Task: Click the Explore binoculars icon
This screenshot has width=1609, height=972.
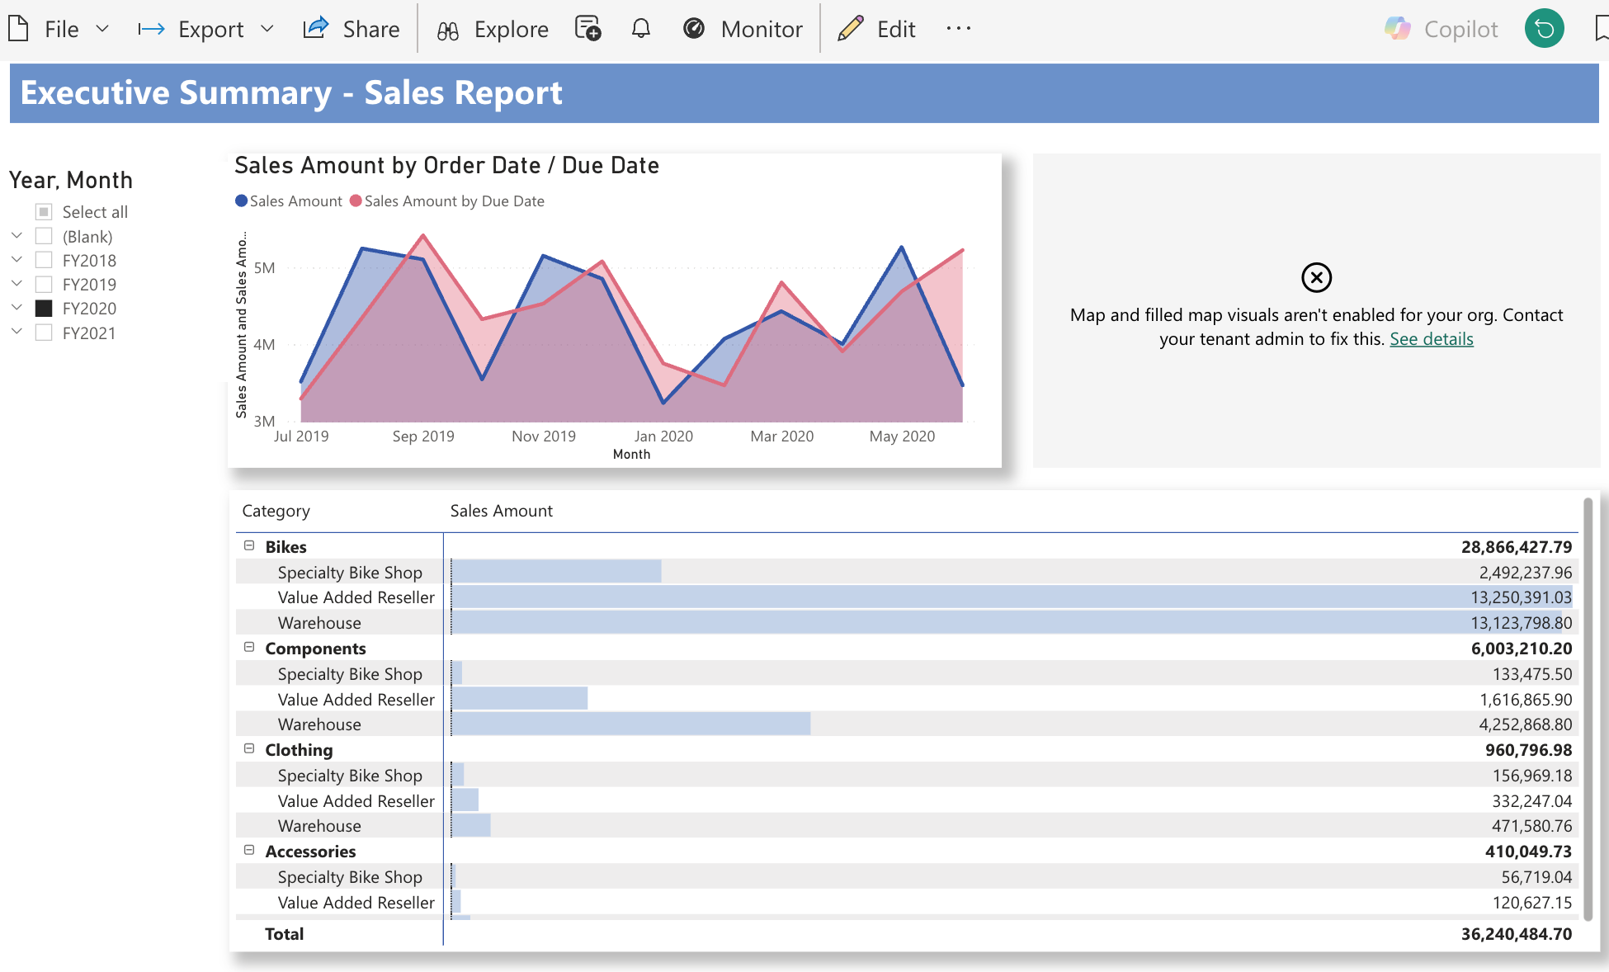Action: (448, 31)
